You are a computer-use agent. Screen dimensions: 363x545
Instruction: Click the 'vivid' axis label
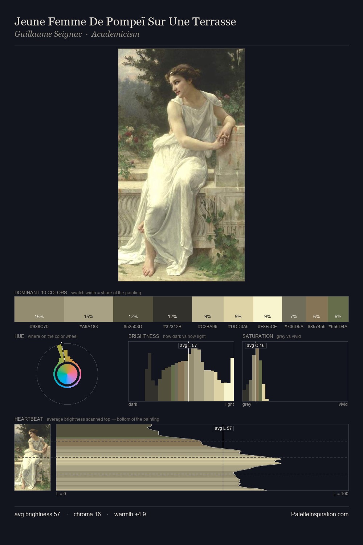(x=343, y=404)
